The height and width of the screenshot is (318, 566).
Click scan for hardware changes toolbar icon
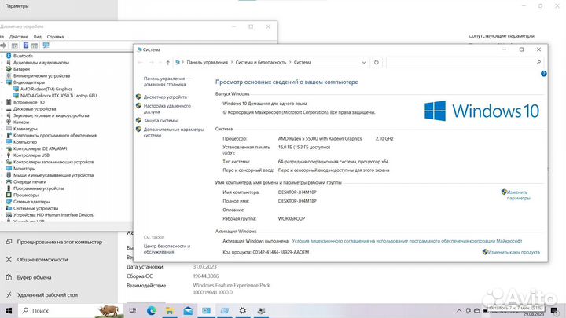[x=46, y=46]
